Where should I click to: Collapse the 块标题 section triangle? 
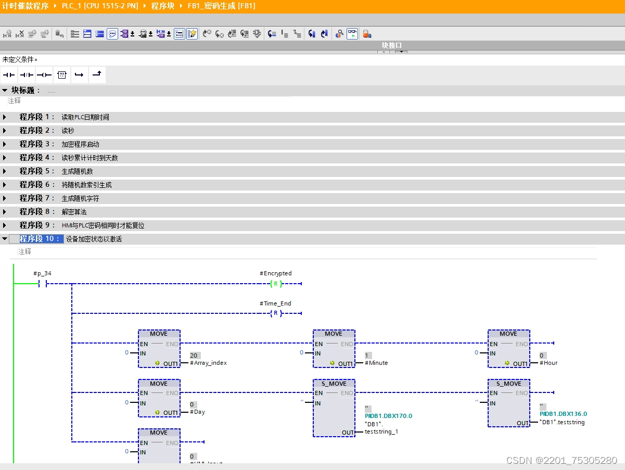5,91
